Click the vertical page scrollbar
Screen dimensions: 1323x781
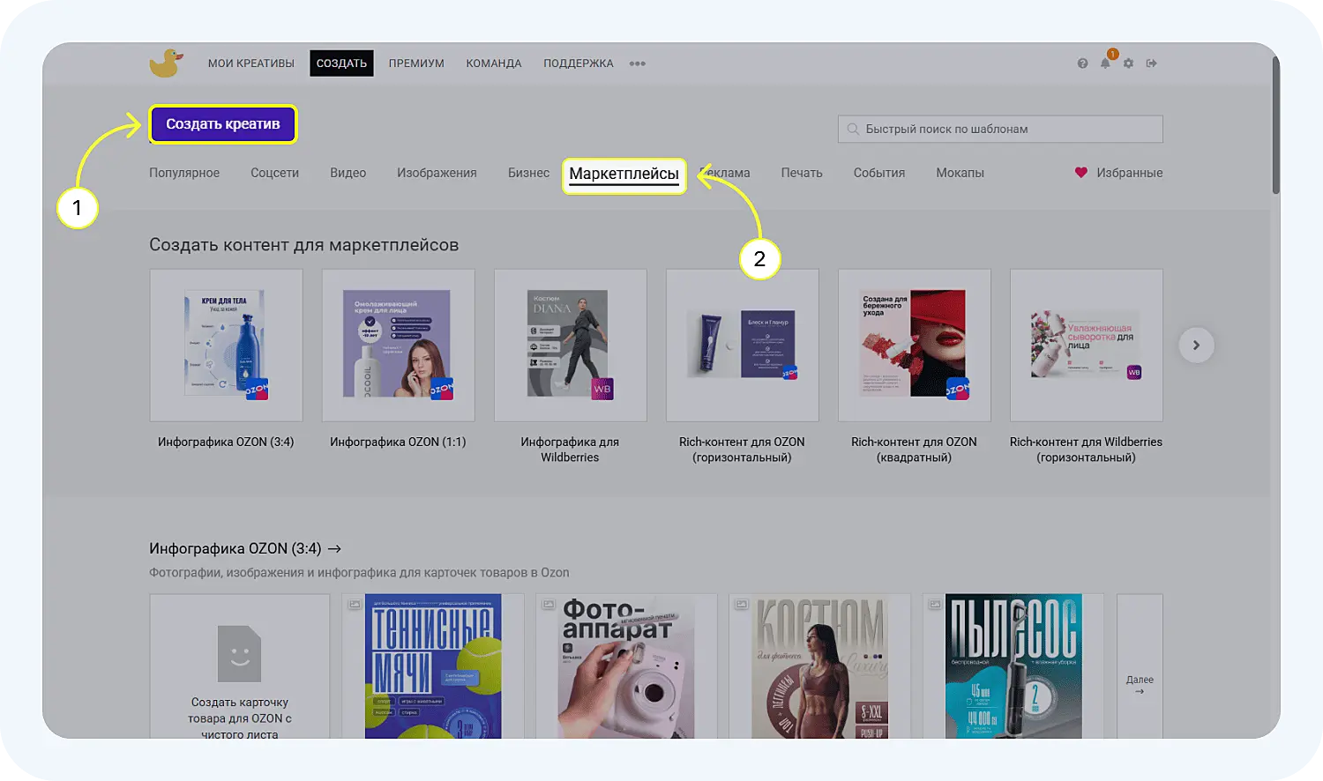(1274, 123)
